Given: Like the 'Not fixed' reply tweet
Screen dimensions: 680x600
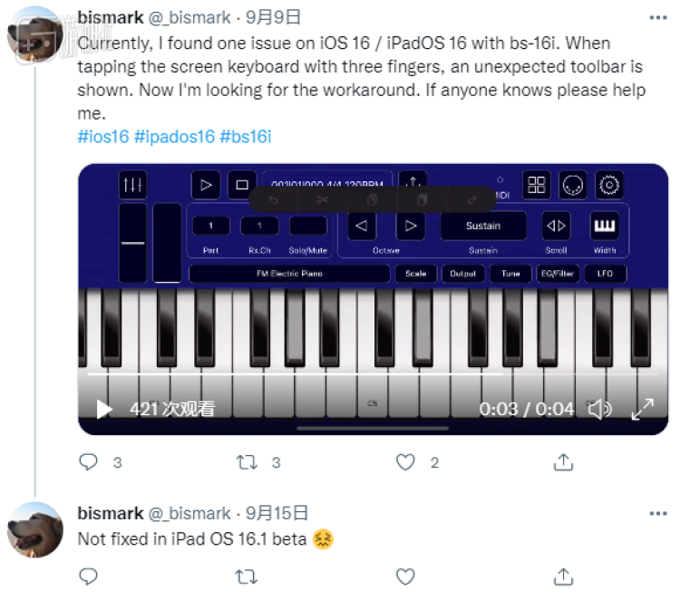Looking at the screenshot, I should coord(405,576).
